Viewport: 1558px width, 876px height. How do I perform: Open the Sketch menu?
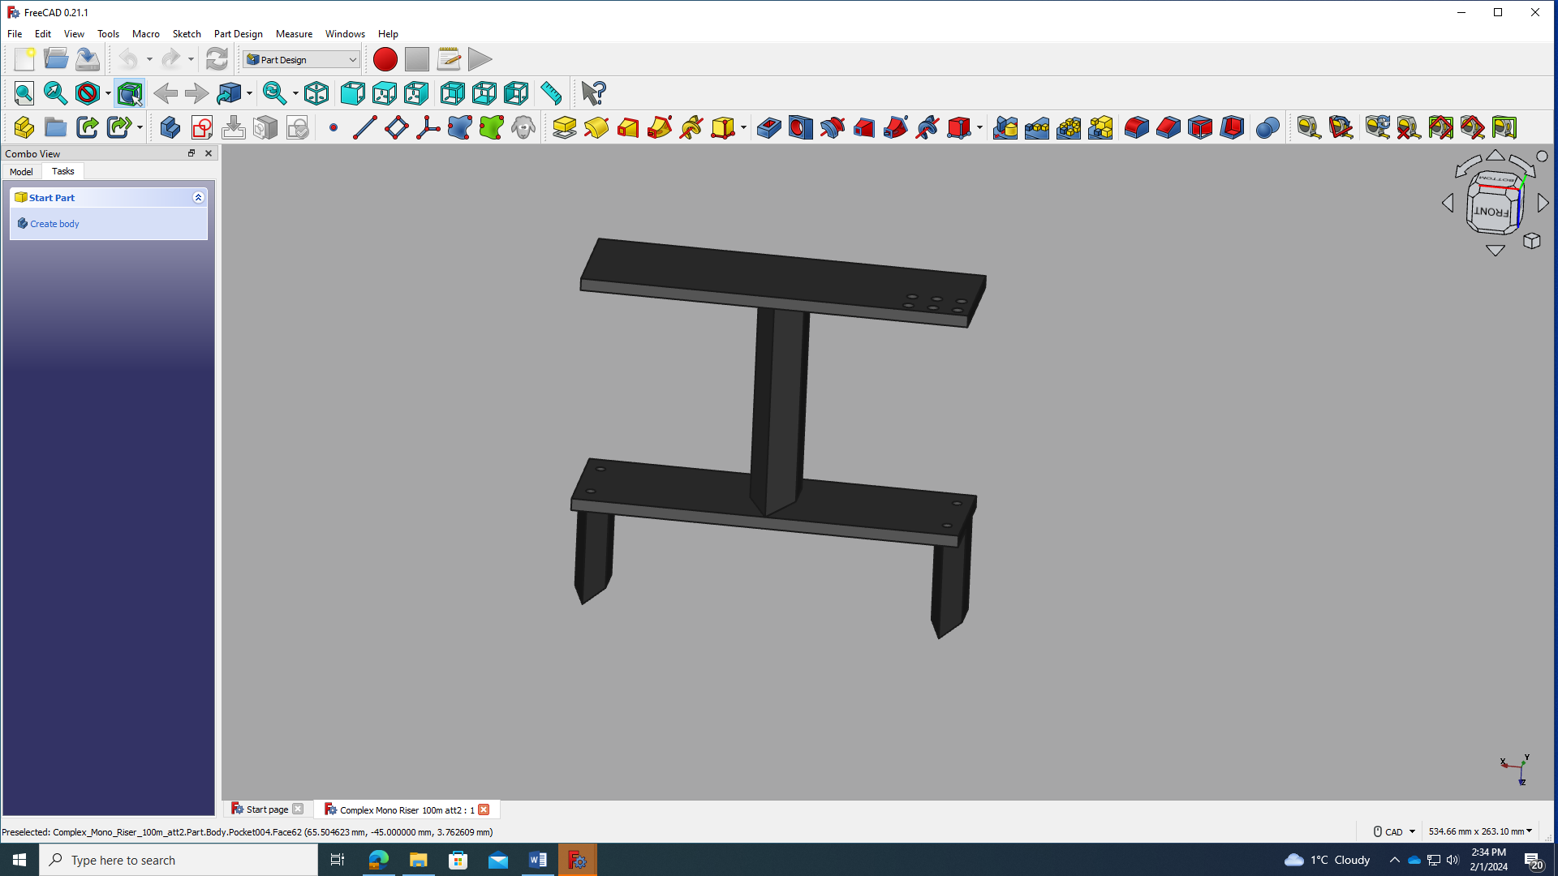(x=187, y=34)
